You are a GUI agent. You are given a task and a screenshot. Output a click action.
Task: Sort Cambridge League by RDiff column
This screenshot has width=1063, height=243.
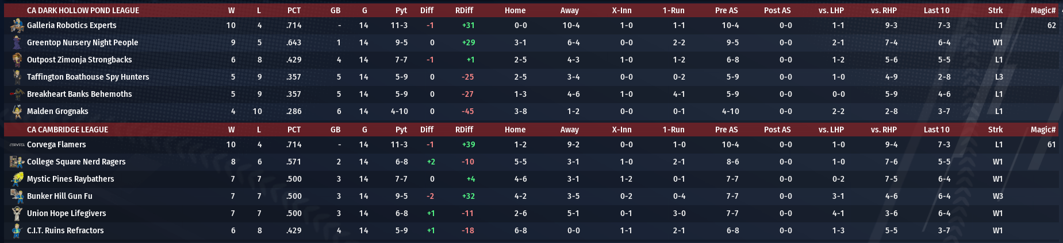click(464, 130)
